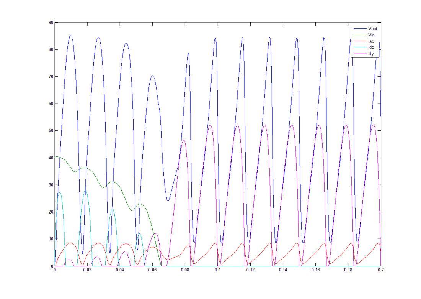Select the 50 tick label on y-axis
This screenshot has width=421, height=299.
click(51, 131)
